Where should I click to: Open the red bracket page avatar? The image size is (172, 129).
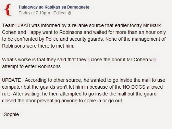click(8, 10)
